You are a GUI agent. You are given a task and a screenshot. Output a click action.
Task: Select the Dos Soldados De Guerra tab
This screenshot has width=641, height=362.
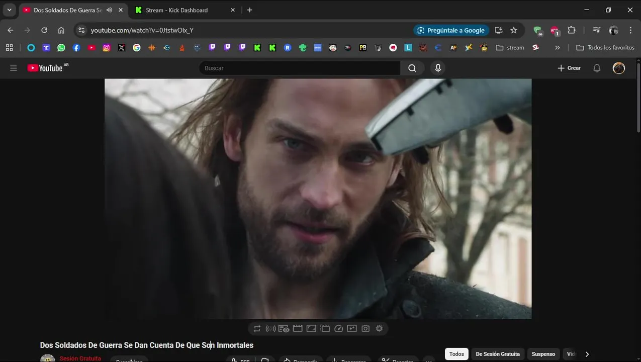(68, 10)
